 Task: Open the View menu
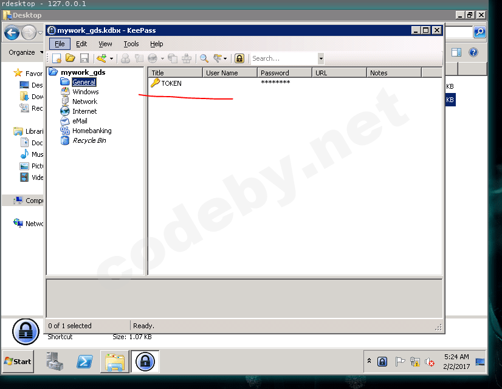pyautogui.click(x=105, y=44)
